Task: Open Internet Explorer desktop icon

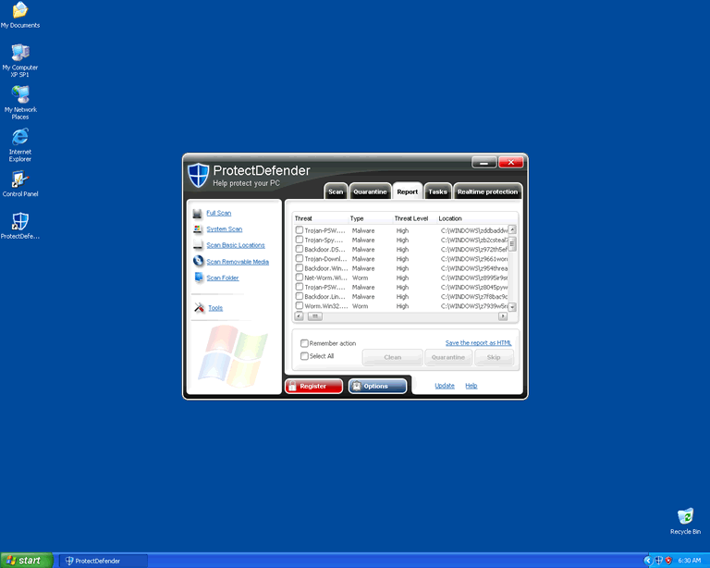Action: point(20,137)
